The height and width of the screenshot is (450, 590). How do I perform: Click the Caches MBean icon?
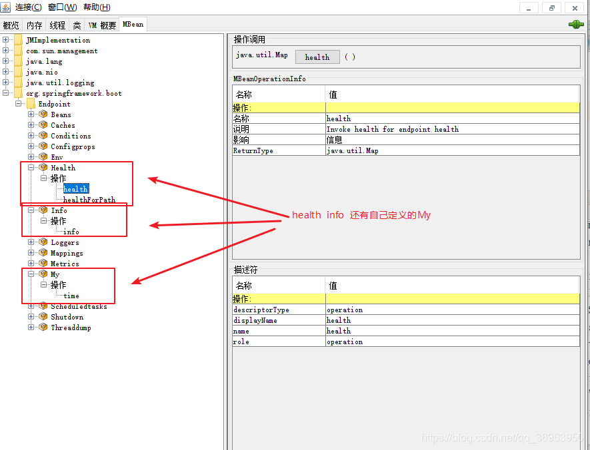pos(43,124)
